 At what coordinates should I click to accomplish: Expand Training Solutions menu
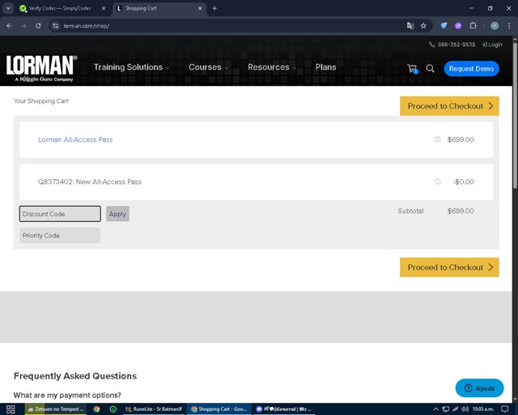(x=131, y=67)
